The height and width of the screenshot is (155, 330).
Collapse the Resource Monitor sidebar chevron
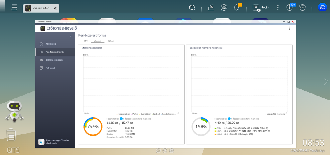(x=71, y=36)
